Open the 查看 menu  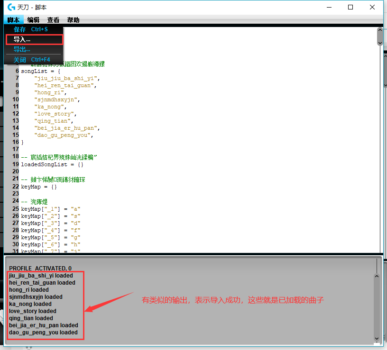click(53, 20)
